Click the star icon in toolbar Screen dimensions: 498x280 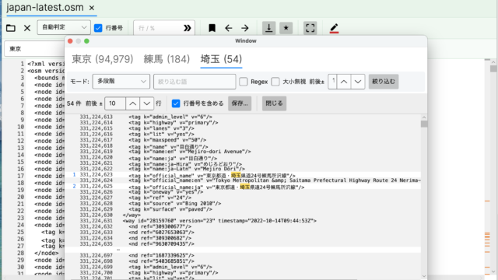click(286, 28)
